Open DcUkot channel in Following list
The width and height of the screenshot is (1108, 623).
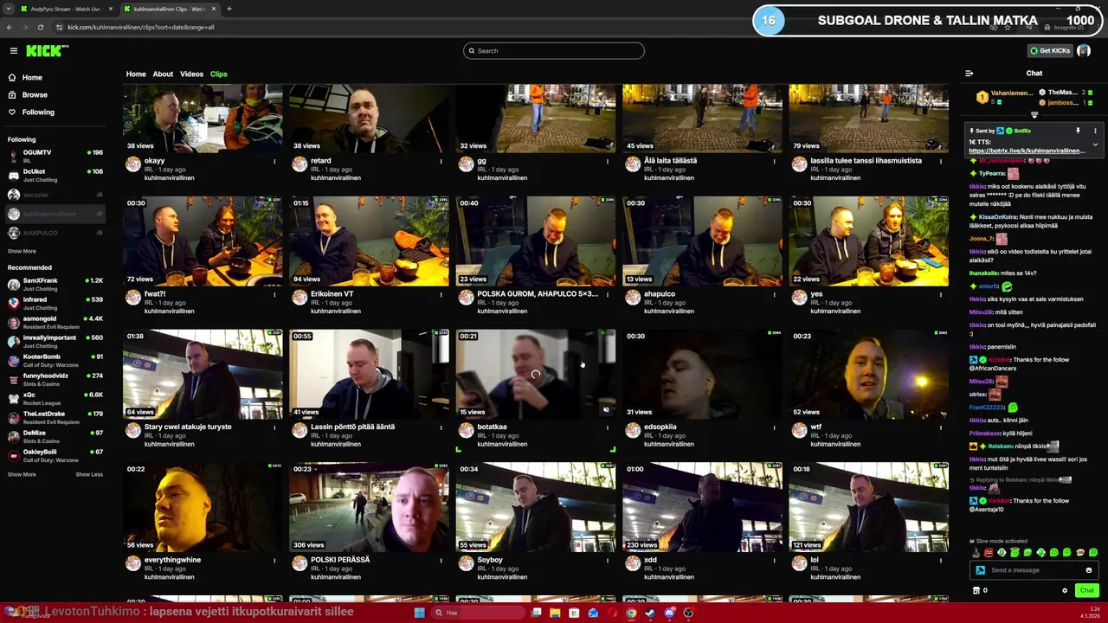[55, 176]
